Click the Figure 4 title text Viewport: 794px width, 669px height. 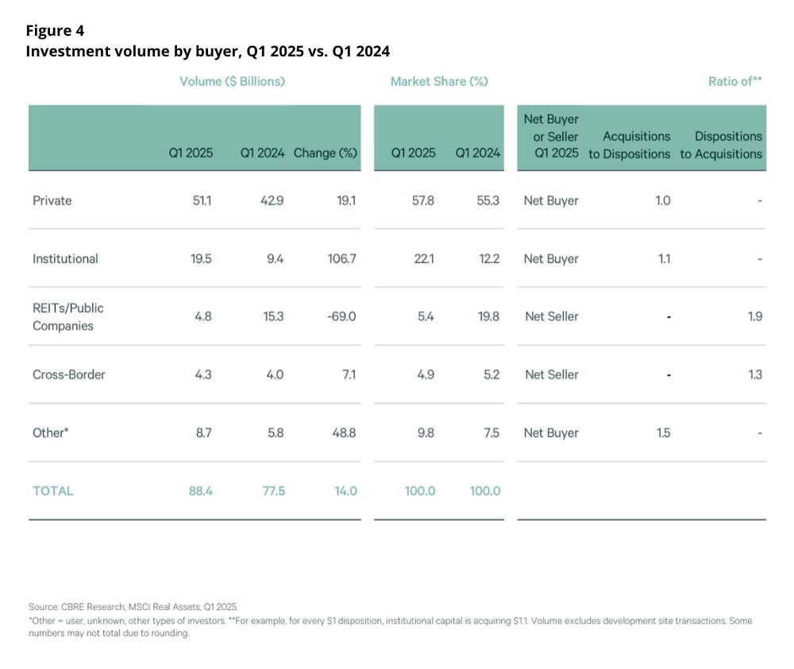click(x=55, y=31)
